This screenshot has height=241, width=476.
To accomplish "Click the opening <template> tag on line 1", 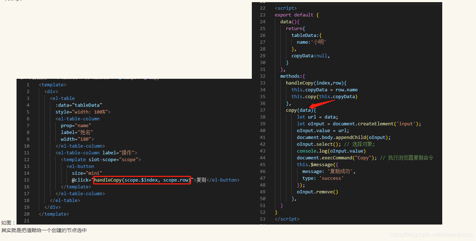I will click(x=52, y=85).
